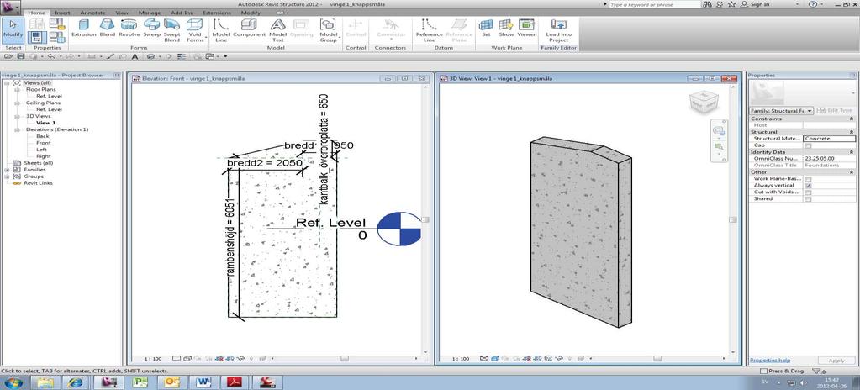The width and height of the screenshot is (860, 390).
Task: Open the View ribbon tab
Action: coord(122,12)
